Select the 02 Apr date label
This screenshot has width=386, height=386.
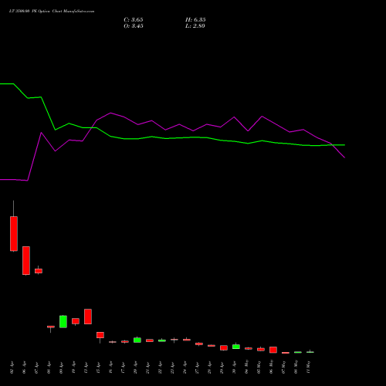point(12,367)
